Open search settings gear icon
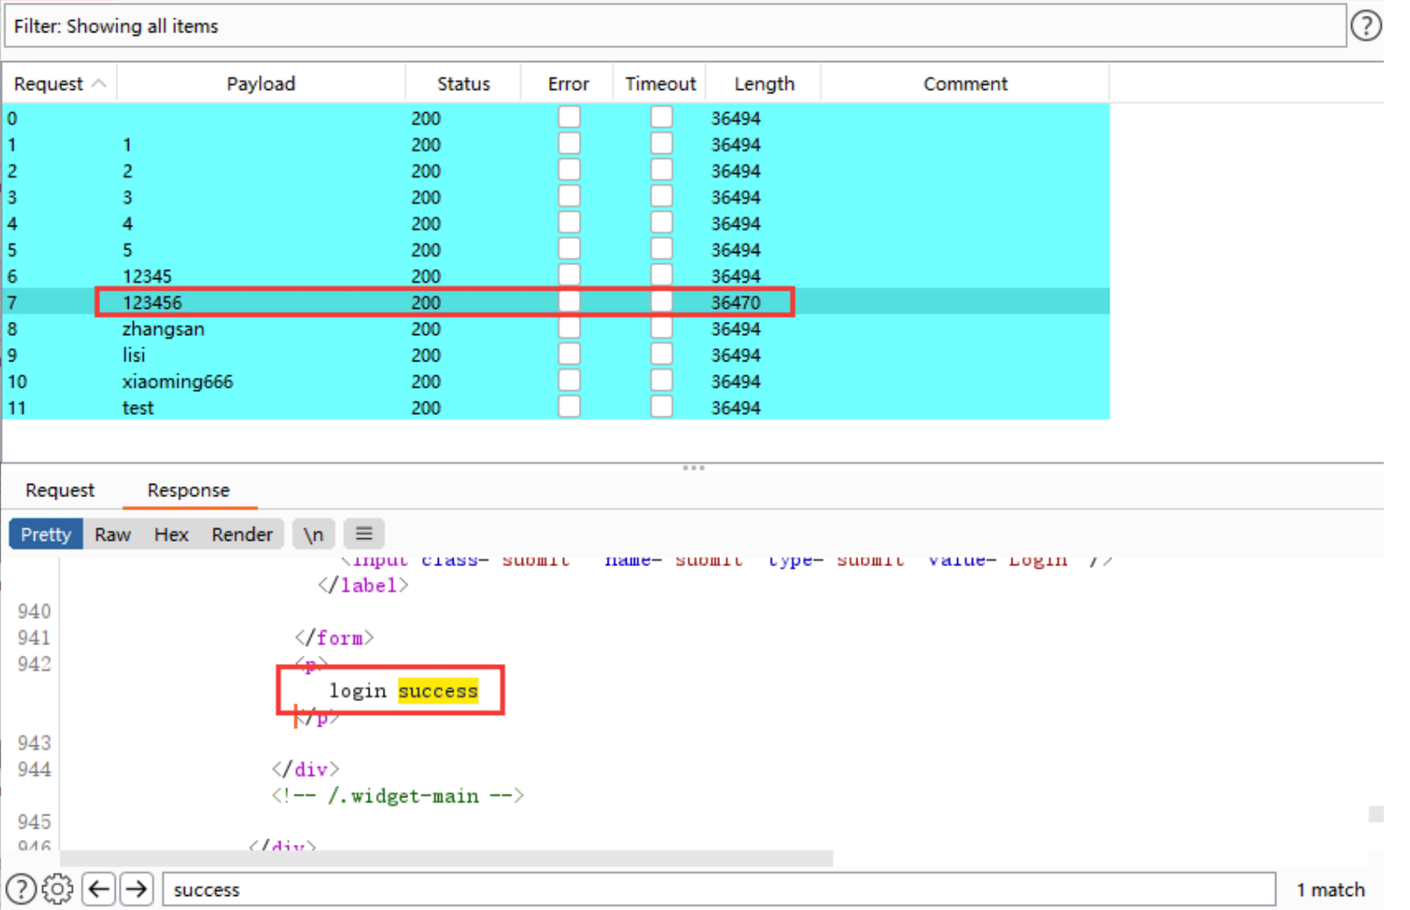1410x910 pixels. (58, 889)
